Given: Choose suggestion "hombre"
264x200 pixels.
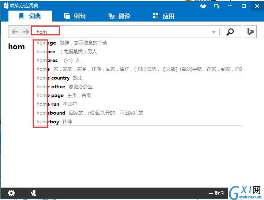Looking at the screenshot, I should coord(137,51).
